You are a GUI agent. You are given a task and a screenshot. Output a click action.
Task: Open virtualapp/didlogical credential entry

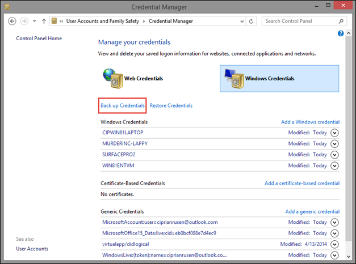pyautogui.click(x=125, y=244)
